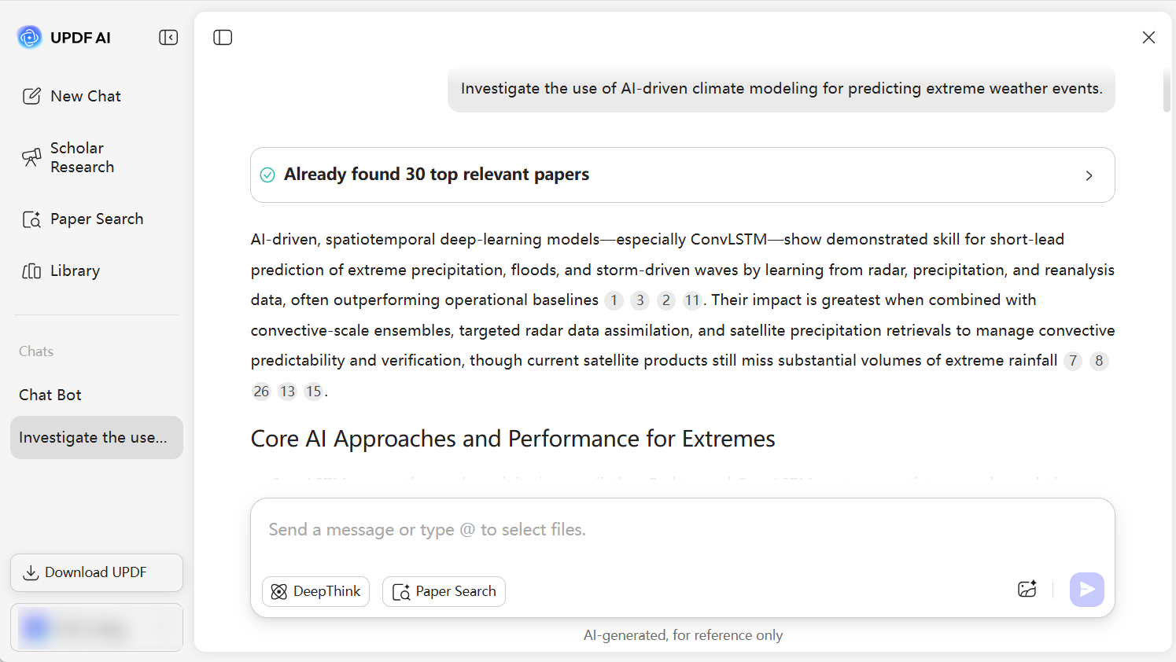Open the blurred user account card

point(97,627)
